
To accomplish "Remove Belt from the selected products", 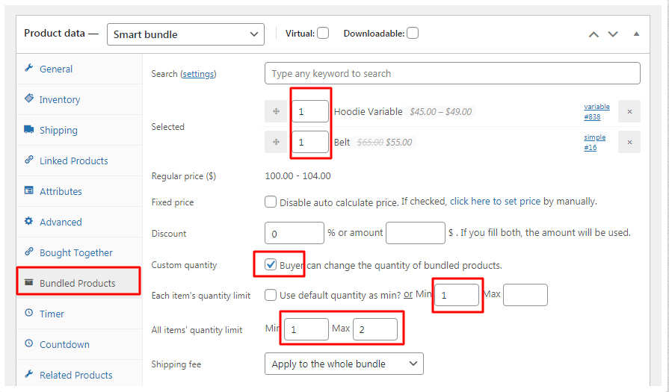I will click(629, 142).
